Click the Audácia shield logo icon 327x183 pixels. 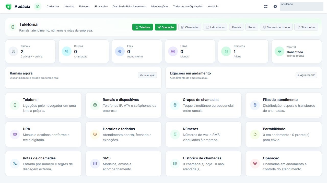pos(8,7)
